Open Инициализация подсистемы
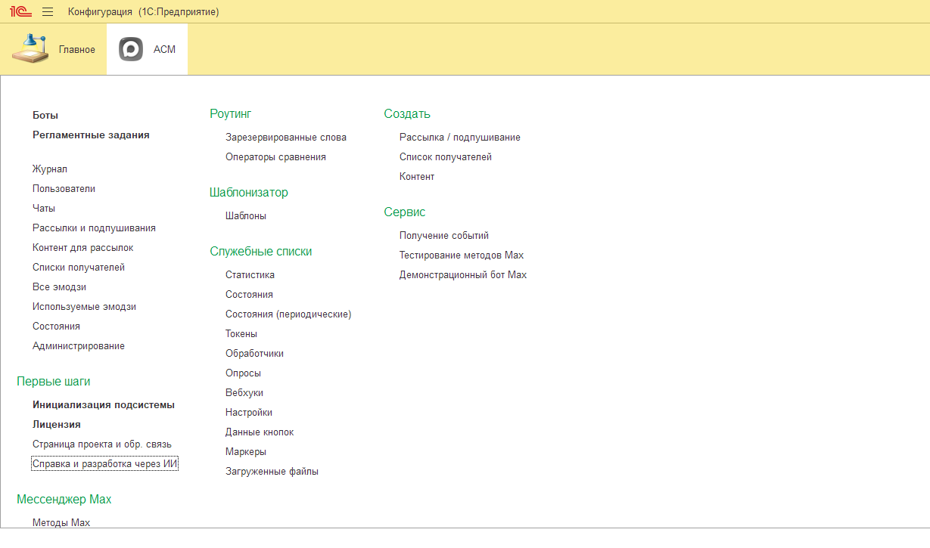Screen dimensions: 930x548 pyautogui.click(x=104, y=405)
